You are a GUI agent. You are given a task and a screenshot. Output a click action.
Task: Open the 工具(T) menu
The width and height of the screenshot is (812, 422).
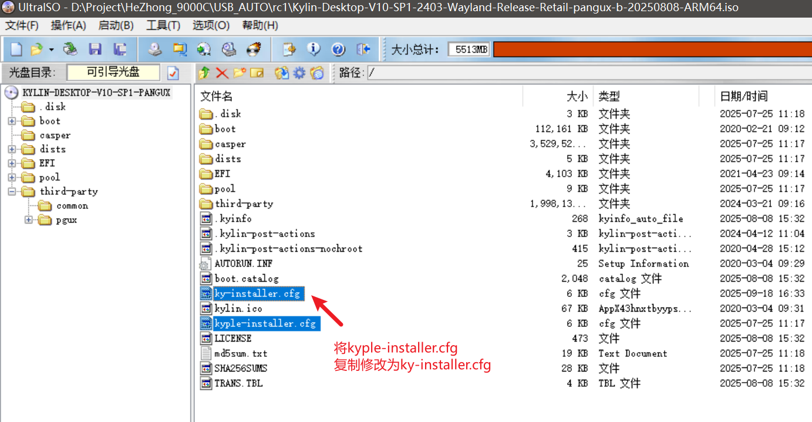coord(163,25)
